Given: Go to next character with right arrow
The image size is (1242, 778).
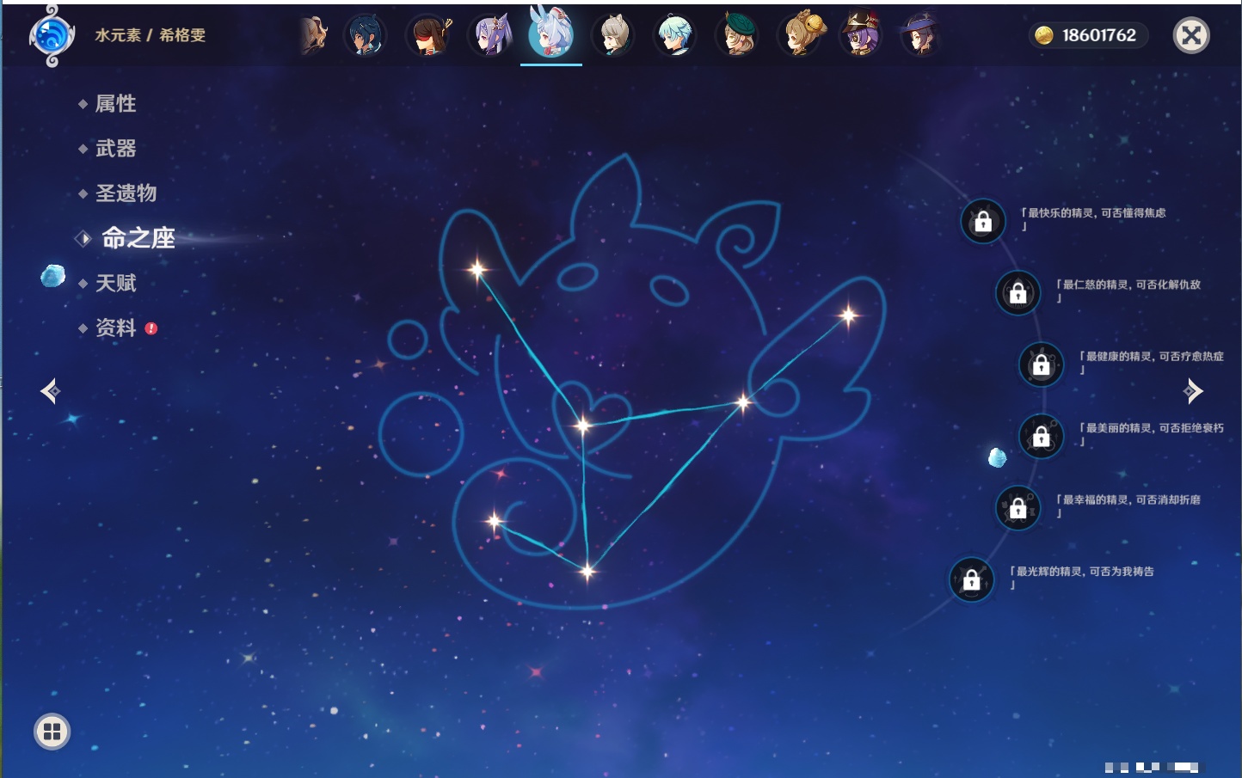Looking at the screenshot, I should click(x=1193, y=391).
